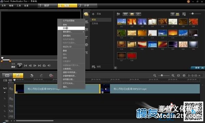
Task: Open the Title (T) library panel
Action: (86, 37)
